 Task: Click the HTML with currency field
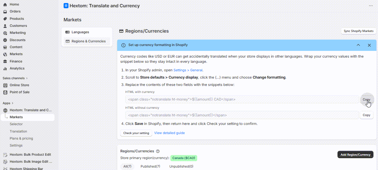tap(242, 99)
